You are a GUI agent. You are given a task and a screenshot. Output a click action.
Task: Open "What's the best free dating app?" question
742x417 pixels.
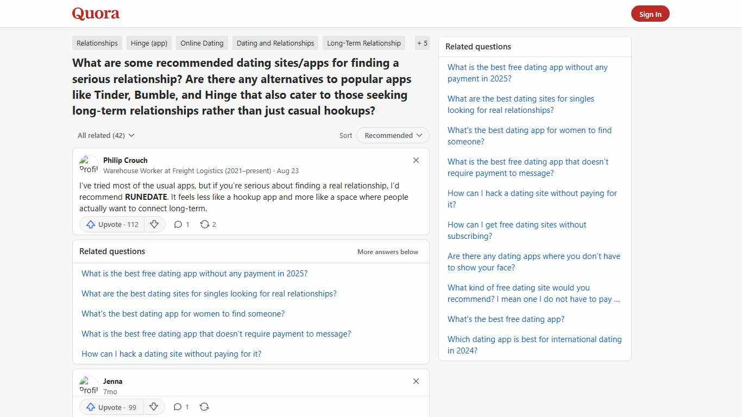coord(506,319)
